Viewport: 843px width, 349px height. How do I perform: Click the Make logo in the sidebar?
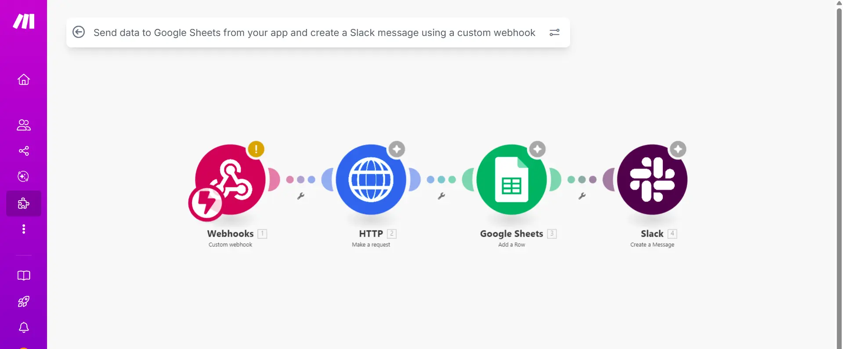pos(24,21)
